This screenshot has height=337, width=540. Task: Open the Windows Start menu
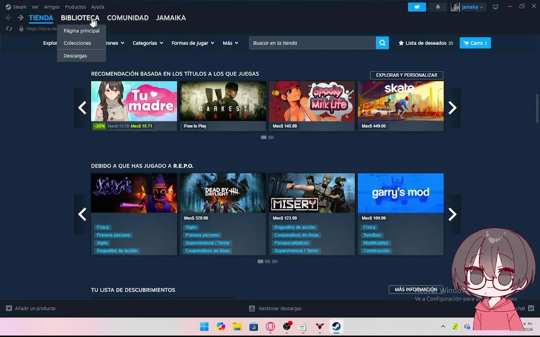click(204, 326)
